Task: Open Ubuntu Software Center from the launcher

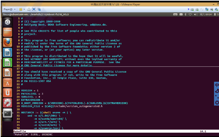Action: (8, 82)
